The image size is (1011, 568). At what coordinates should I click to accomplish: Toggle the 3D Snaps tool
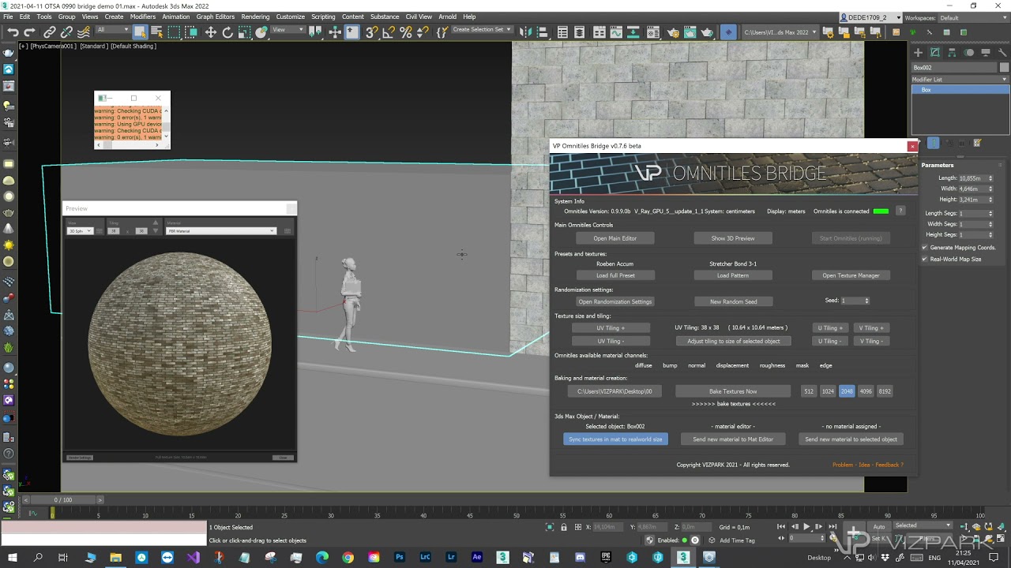tap(371, 32)
